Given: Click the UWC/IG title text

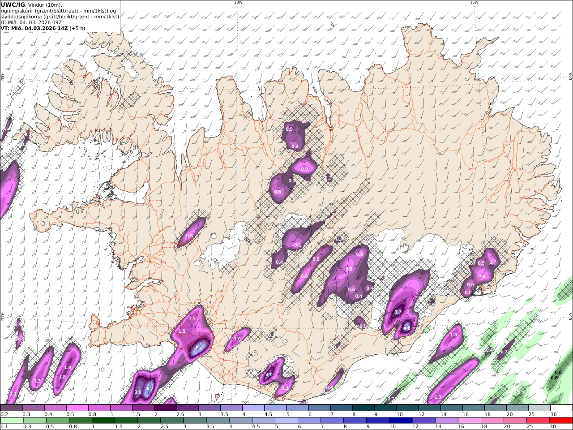Looking at the screenshot, I should (x=13, y=4).
